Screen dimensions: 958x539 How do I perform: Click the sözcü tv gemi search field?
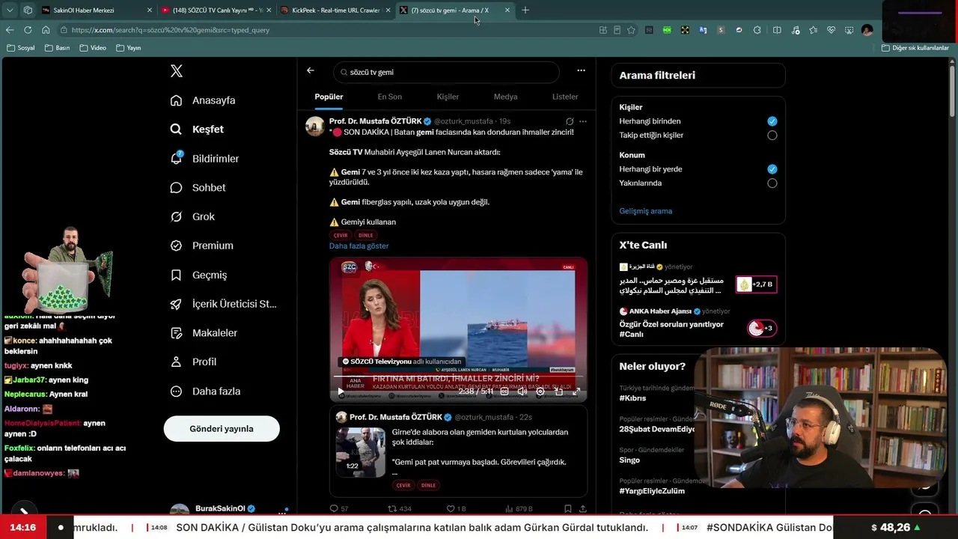(x=447, y=72)
